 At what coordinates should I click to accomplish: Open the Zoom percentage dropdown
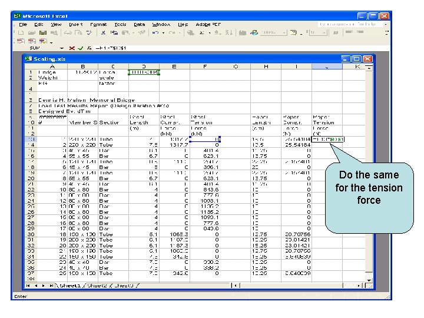tap(284, 33)
